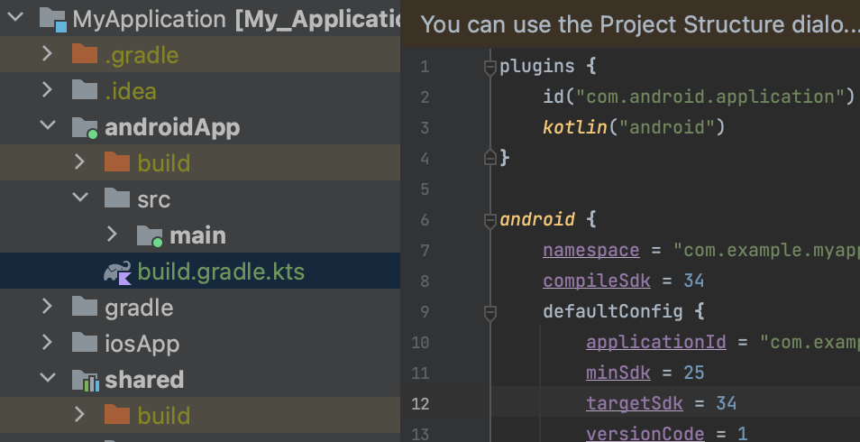860x442 pixels.
Task: Click the android keyword on line 6
Action: [537, 219]
